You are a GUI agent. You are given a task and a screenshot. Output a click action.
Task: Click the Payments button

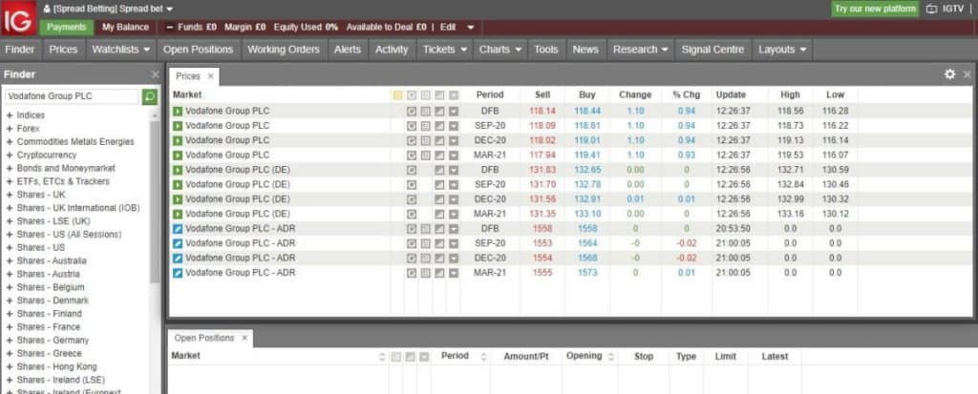pyautogui.click(x=66, y=28)
